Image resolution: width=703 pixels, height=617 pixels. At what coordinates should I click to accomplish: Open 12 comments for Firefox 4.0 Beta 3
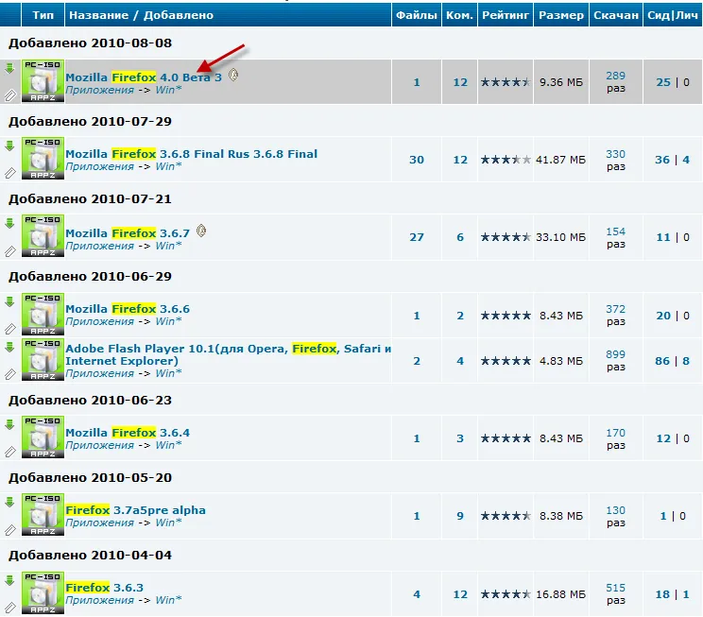pos(460,82)
